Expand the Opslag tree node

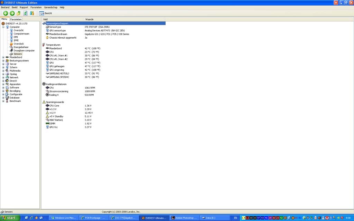click(3, 74)
